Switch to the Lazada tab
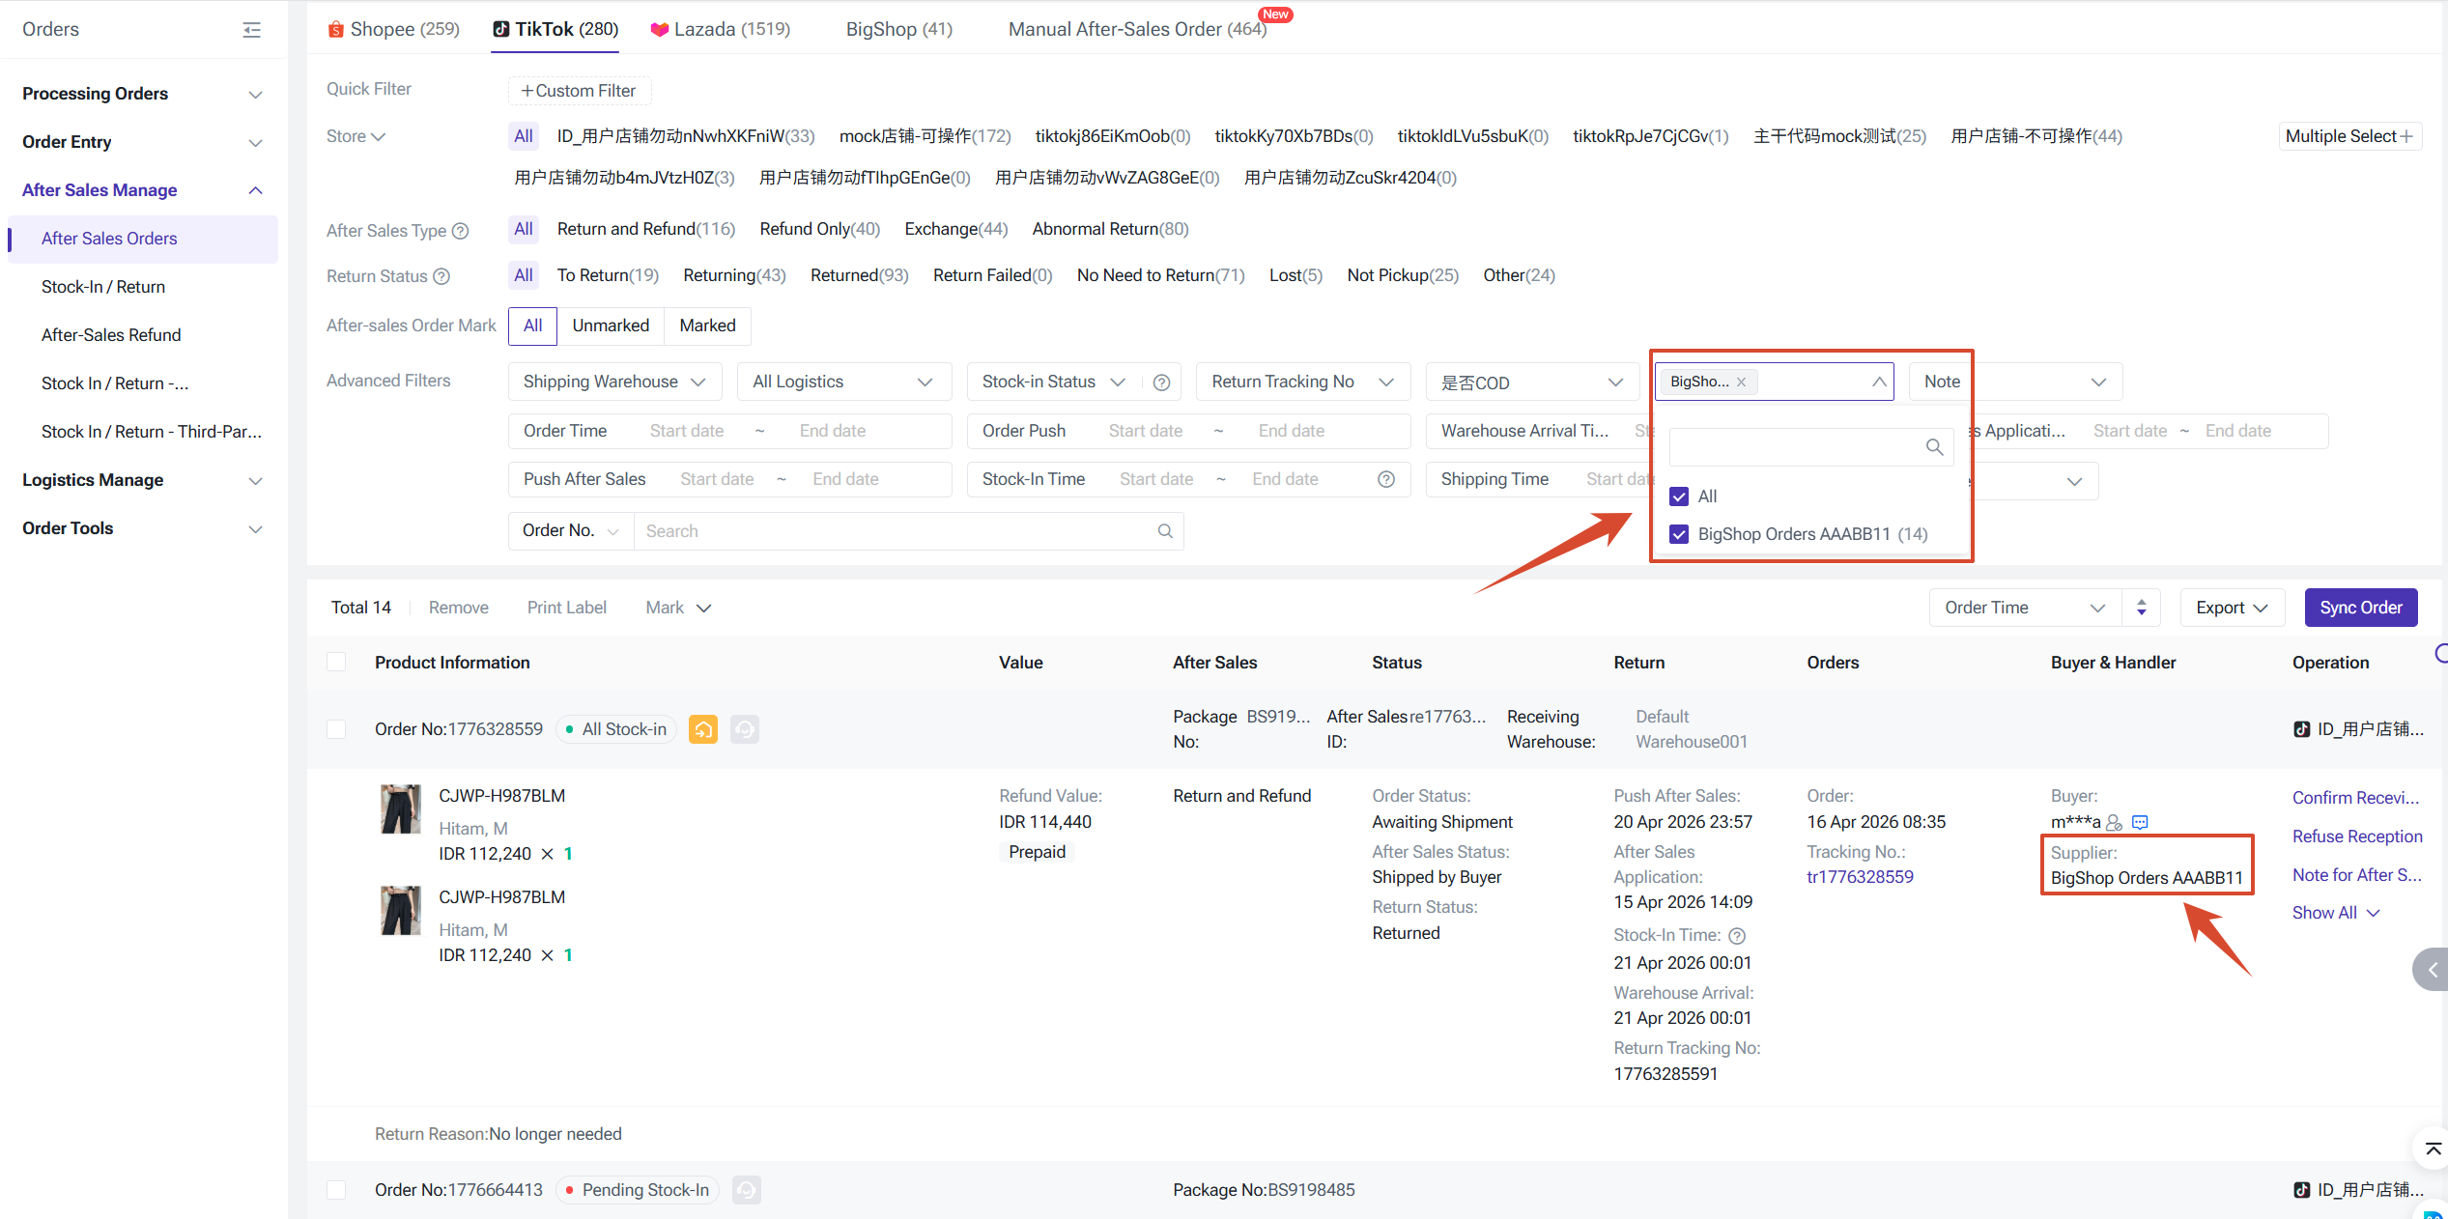The width and height of the screenshot is (2448, 1219). pos(721,29)
